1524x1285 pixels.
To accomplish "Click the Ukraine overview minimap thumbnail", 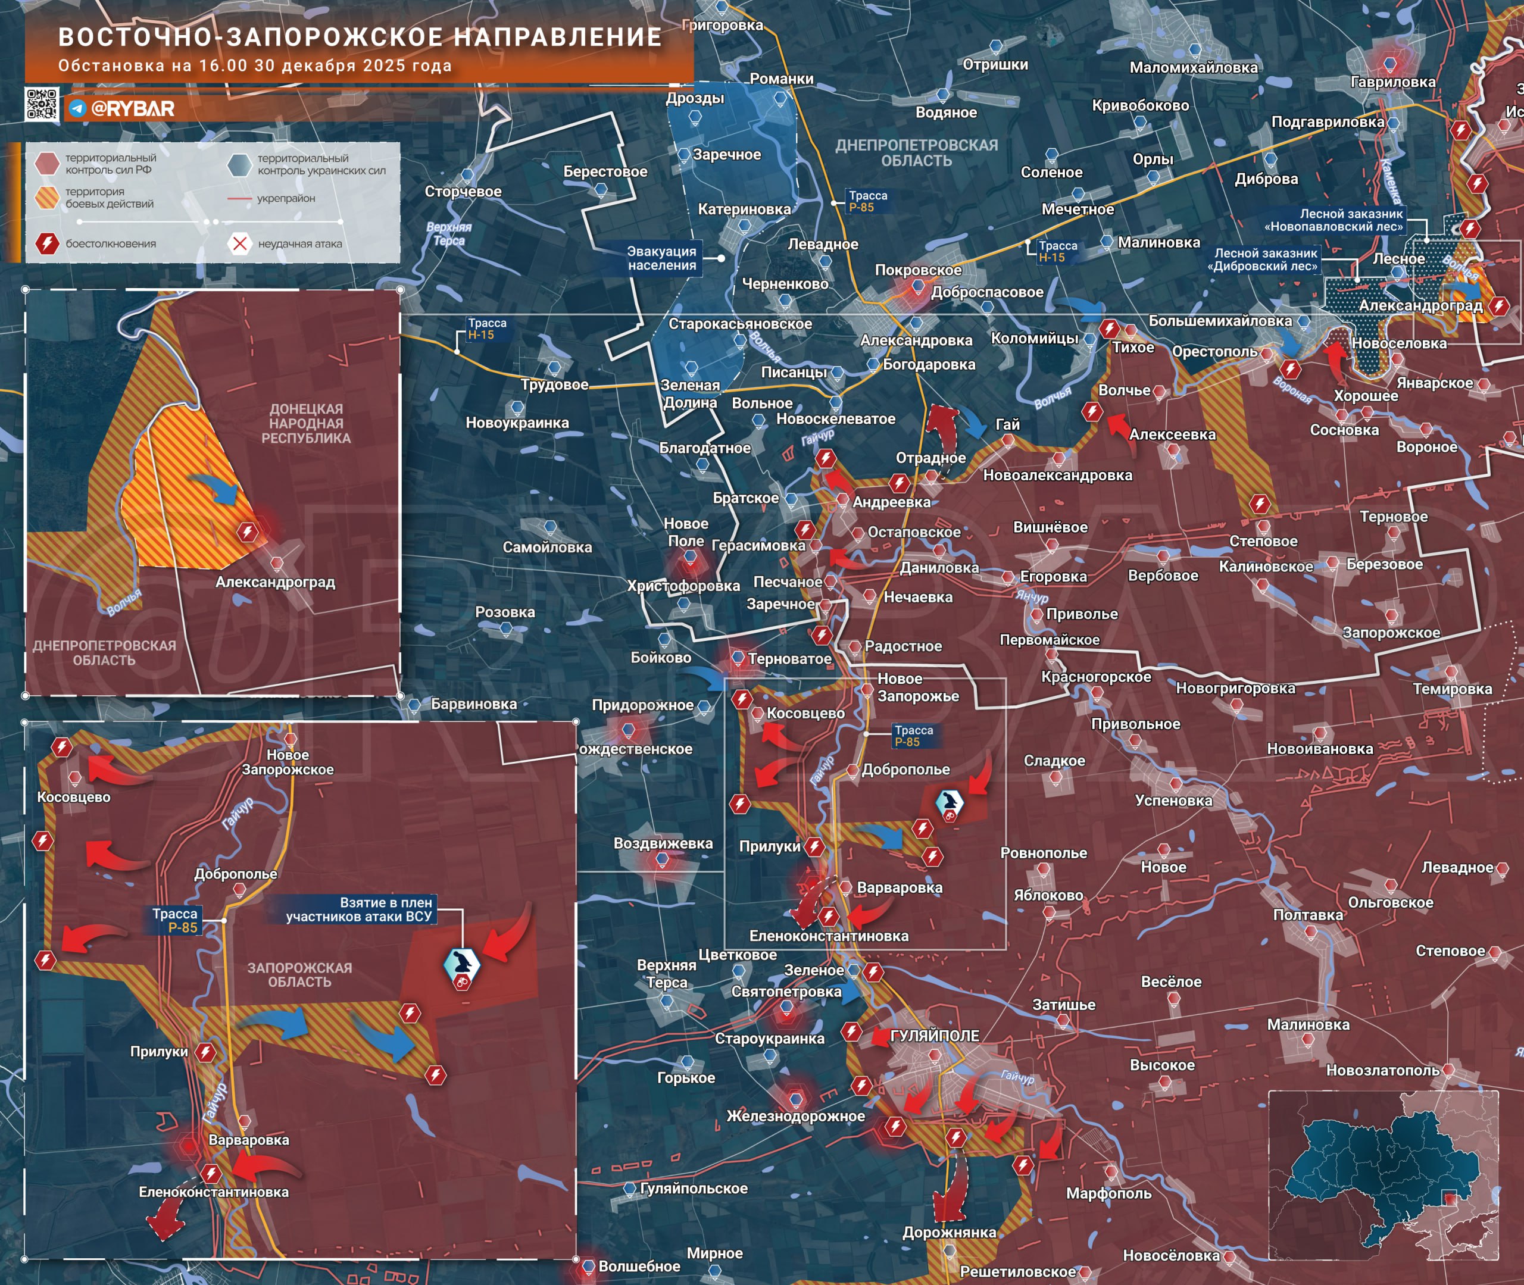I will [1383, 1174].
